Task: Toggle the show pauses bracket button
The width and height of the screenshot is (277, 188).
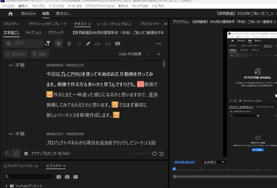Action: [x=58, y=43]
